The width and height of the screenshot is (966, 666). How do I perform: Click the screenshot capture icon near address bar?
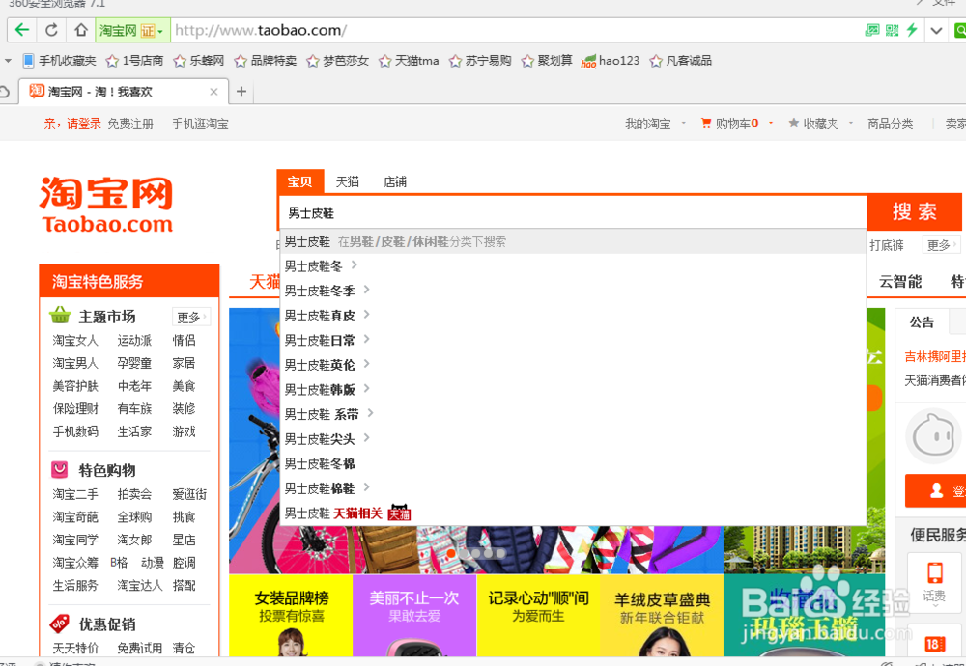[872, 29]
